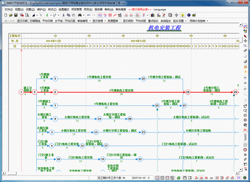The height and width of the screenshot is (182, 250).
Task: Click the Save floppy disk icon
Action: tap(16, 15)
